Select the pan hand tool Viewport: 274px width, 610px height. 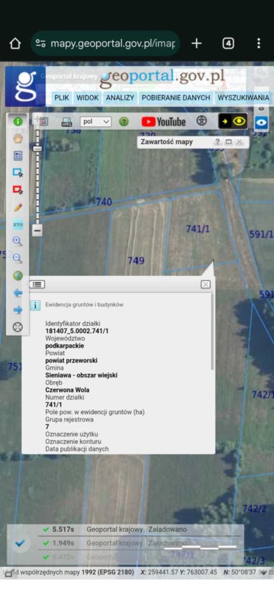(x=18, y=139)
